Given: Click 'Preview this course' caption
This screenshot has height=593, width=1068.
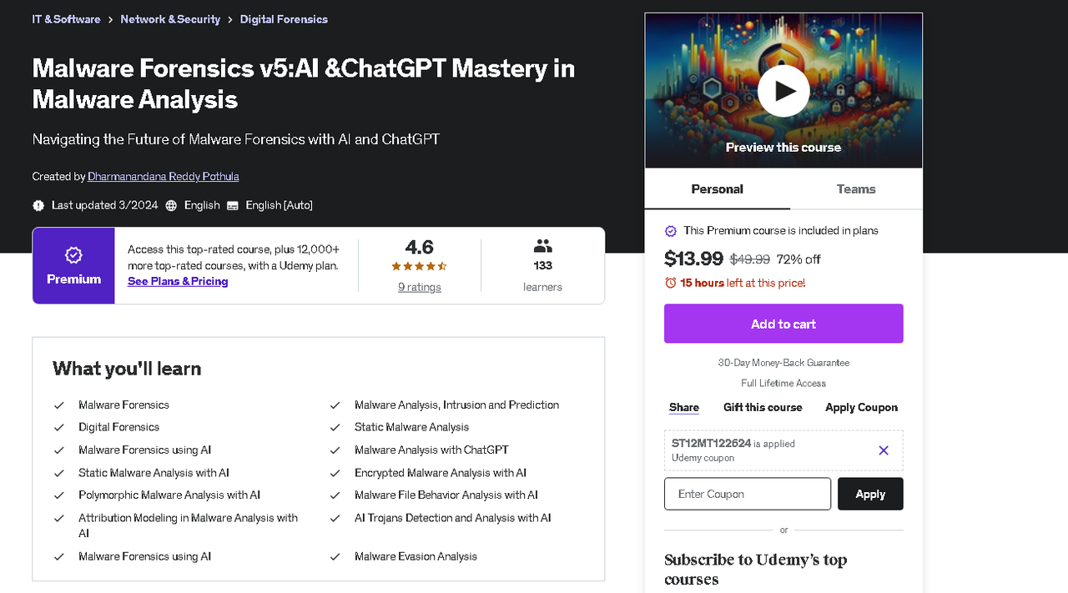Looking at the screenshot, I should [x=783, y=148].
